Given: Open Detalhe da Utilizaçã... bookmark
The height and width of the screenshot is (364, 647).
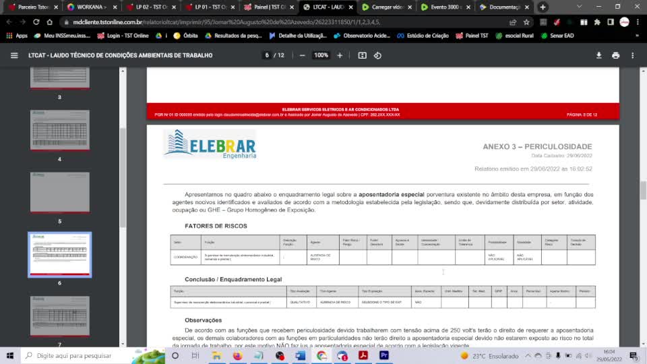Looking at the screenshot, I should click(298, 36).
